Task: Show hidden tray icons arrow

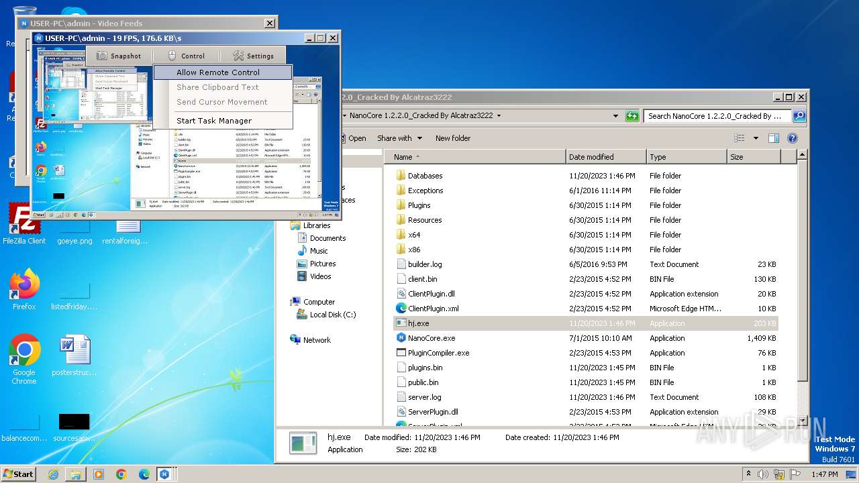Action: coord(748,474)
